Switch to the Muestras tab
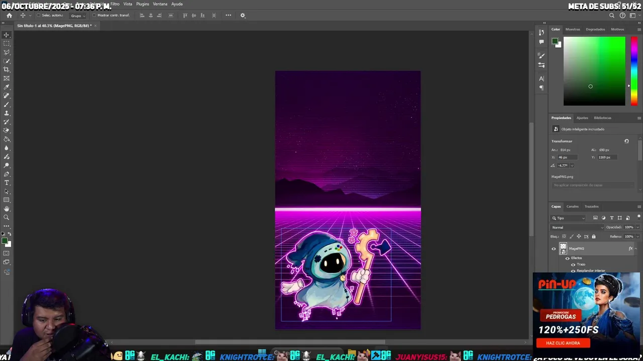Viewport: 643px width, 361px height. click(573, 29)
